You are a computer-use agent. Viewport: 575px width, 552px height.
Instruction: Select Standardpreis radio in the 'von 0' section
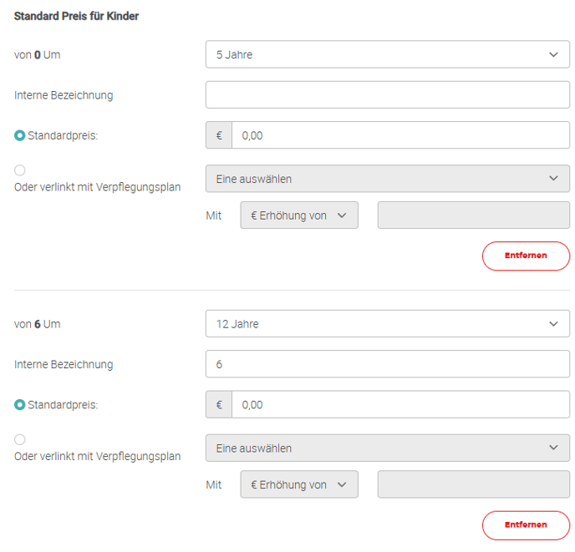[20, 135]
